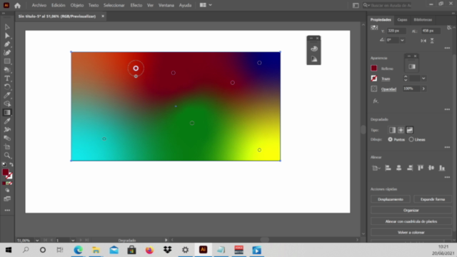Open the Archivo menu
This screenshot has width=457, height=257.
click(x=39, y=5)
